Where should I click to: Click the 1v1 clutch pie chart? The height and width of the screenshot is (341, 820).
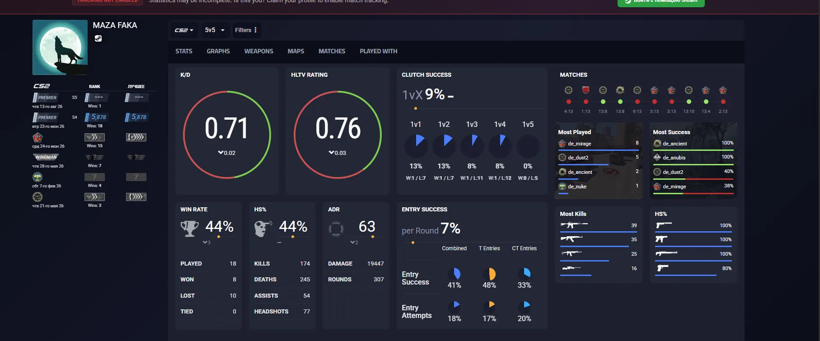(416, 145)
